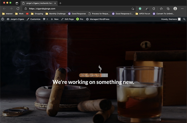This screenshot has width=187, height=123.
Task: Open Customize in the admin bar
Action: coord(34,19)
